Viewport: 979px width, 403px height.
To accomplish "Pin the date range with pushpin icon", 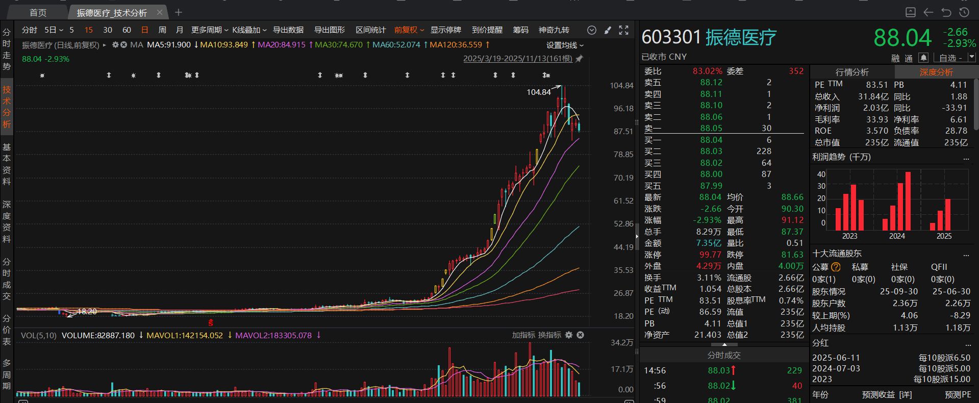I will (579, 59).
